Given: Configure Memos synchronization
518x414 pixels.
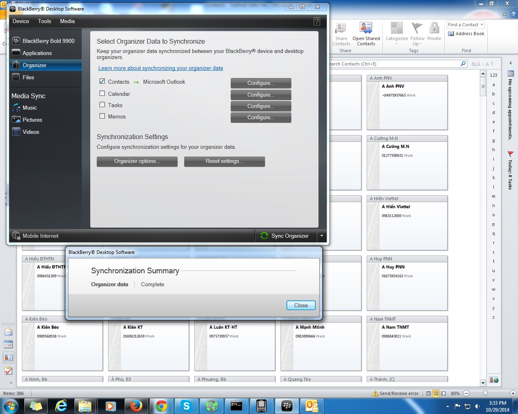Looking at the screenshot, I should point(261,117).
